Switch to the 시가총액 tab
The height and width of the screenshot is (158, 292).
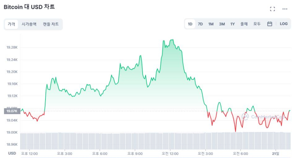(x=29, y=24)
